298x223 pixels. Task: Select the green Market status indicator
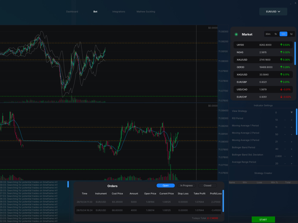coord(237,34)
